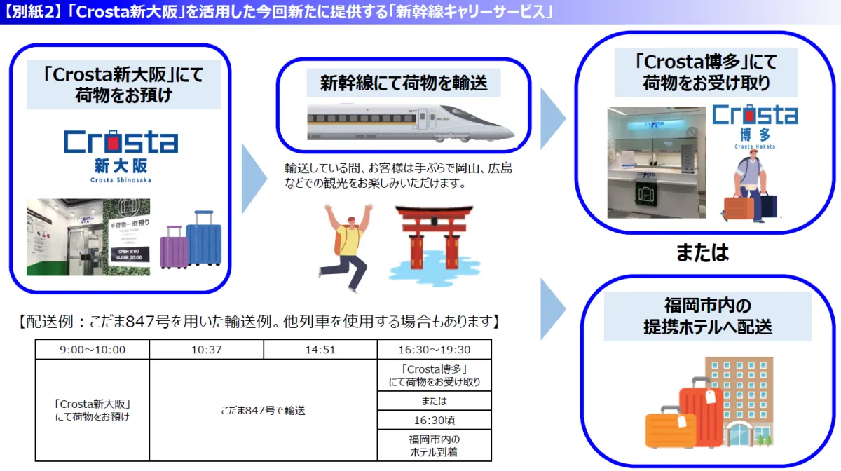Click the Crosta Shin-Osaka logo
Viewport: 841px width, 471px height.
tap(121, 153)
